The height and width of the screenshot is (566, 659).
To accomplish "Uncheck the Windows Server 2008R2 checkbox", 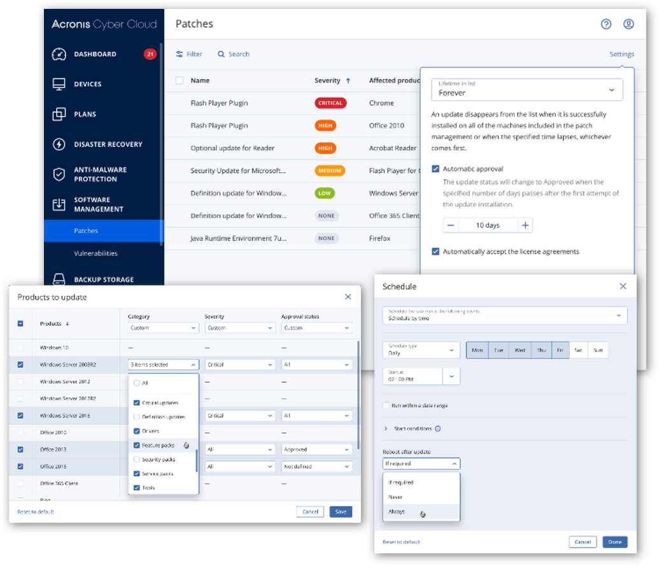I will tap(20, 365).
